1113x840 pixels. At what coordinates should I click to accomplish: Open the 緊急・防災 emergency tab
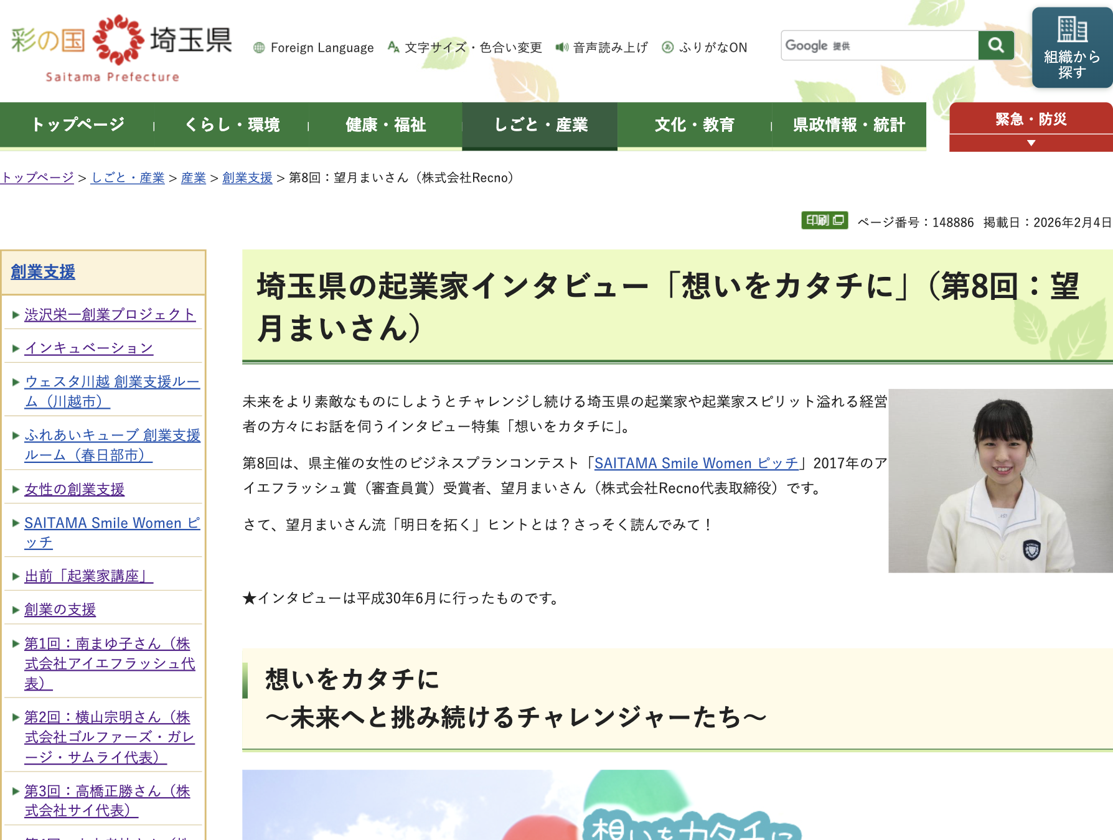tap(1031, 119)
